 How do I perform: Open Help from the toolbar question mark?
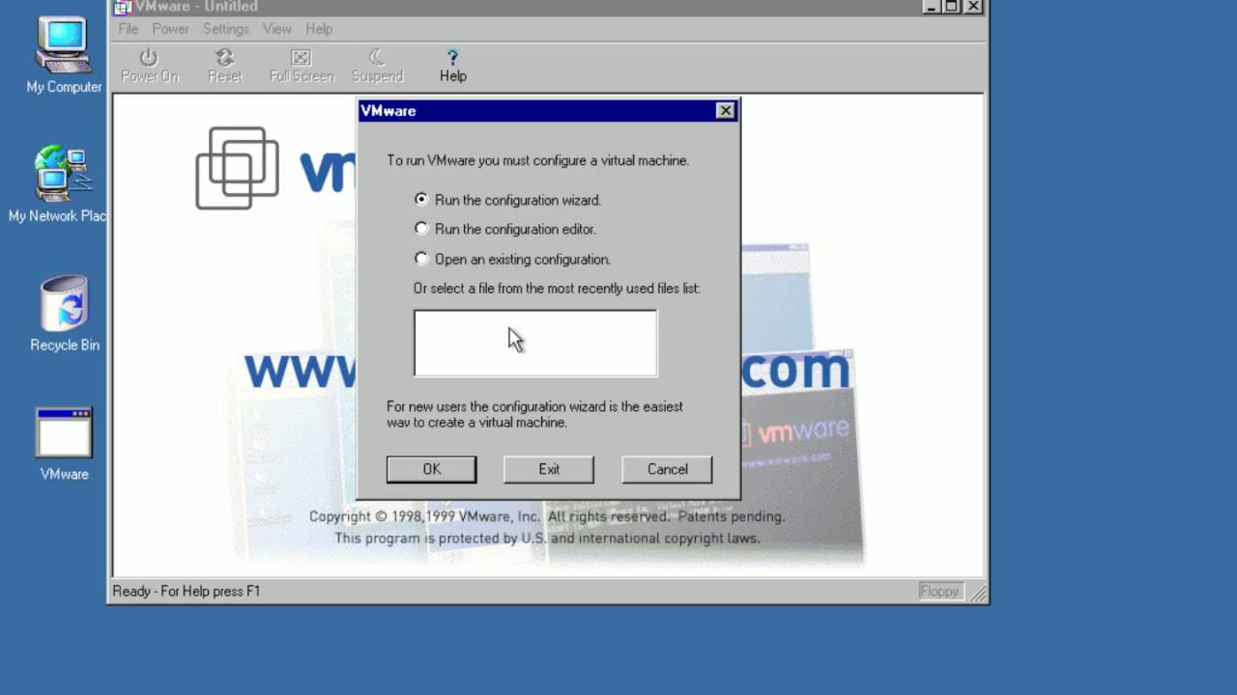point(452,66)
